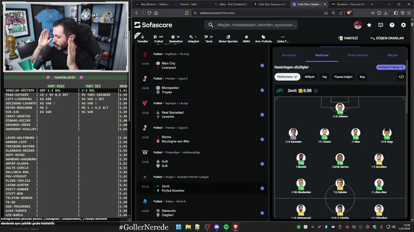
Task: Unfavorite the Montpellier vs Troyes match star
Action: click(x=262, y=90)
